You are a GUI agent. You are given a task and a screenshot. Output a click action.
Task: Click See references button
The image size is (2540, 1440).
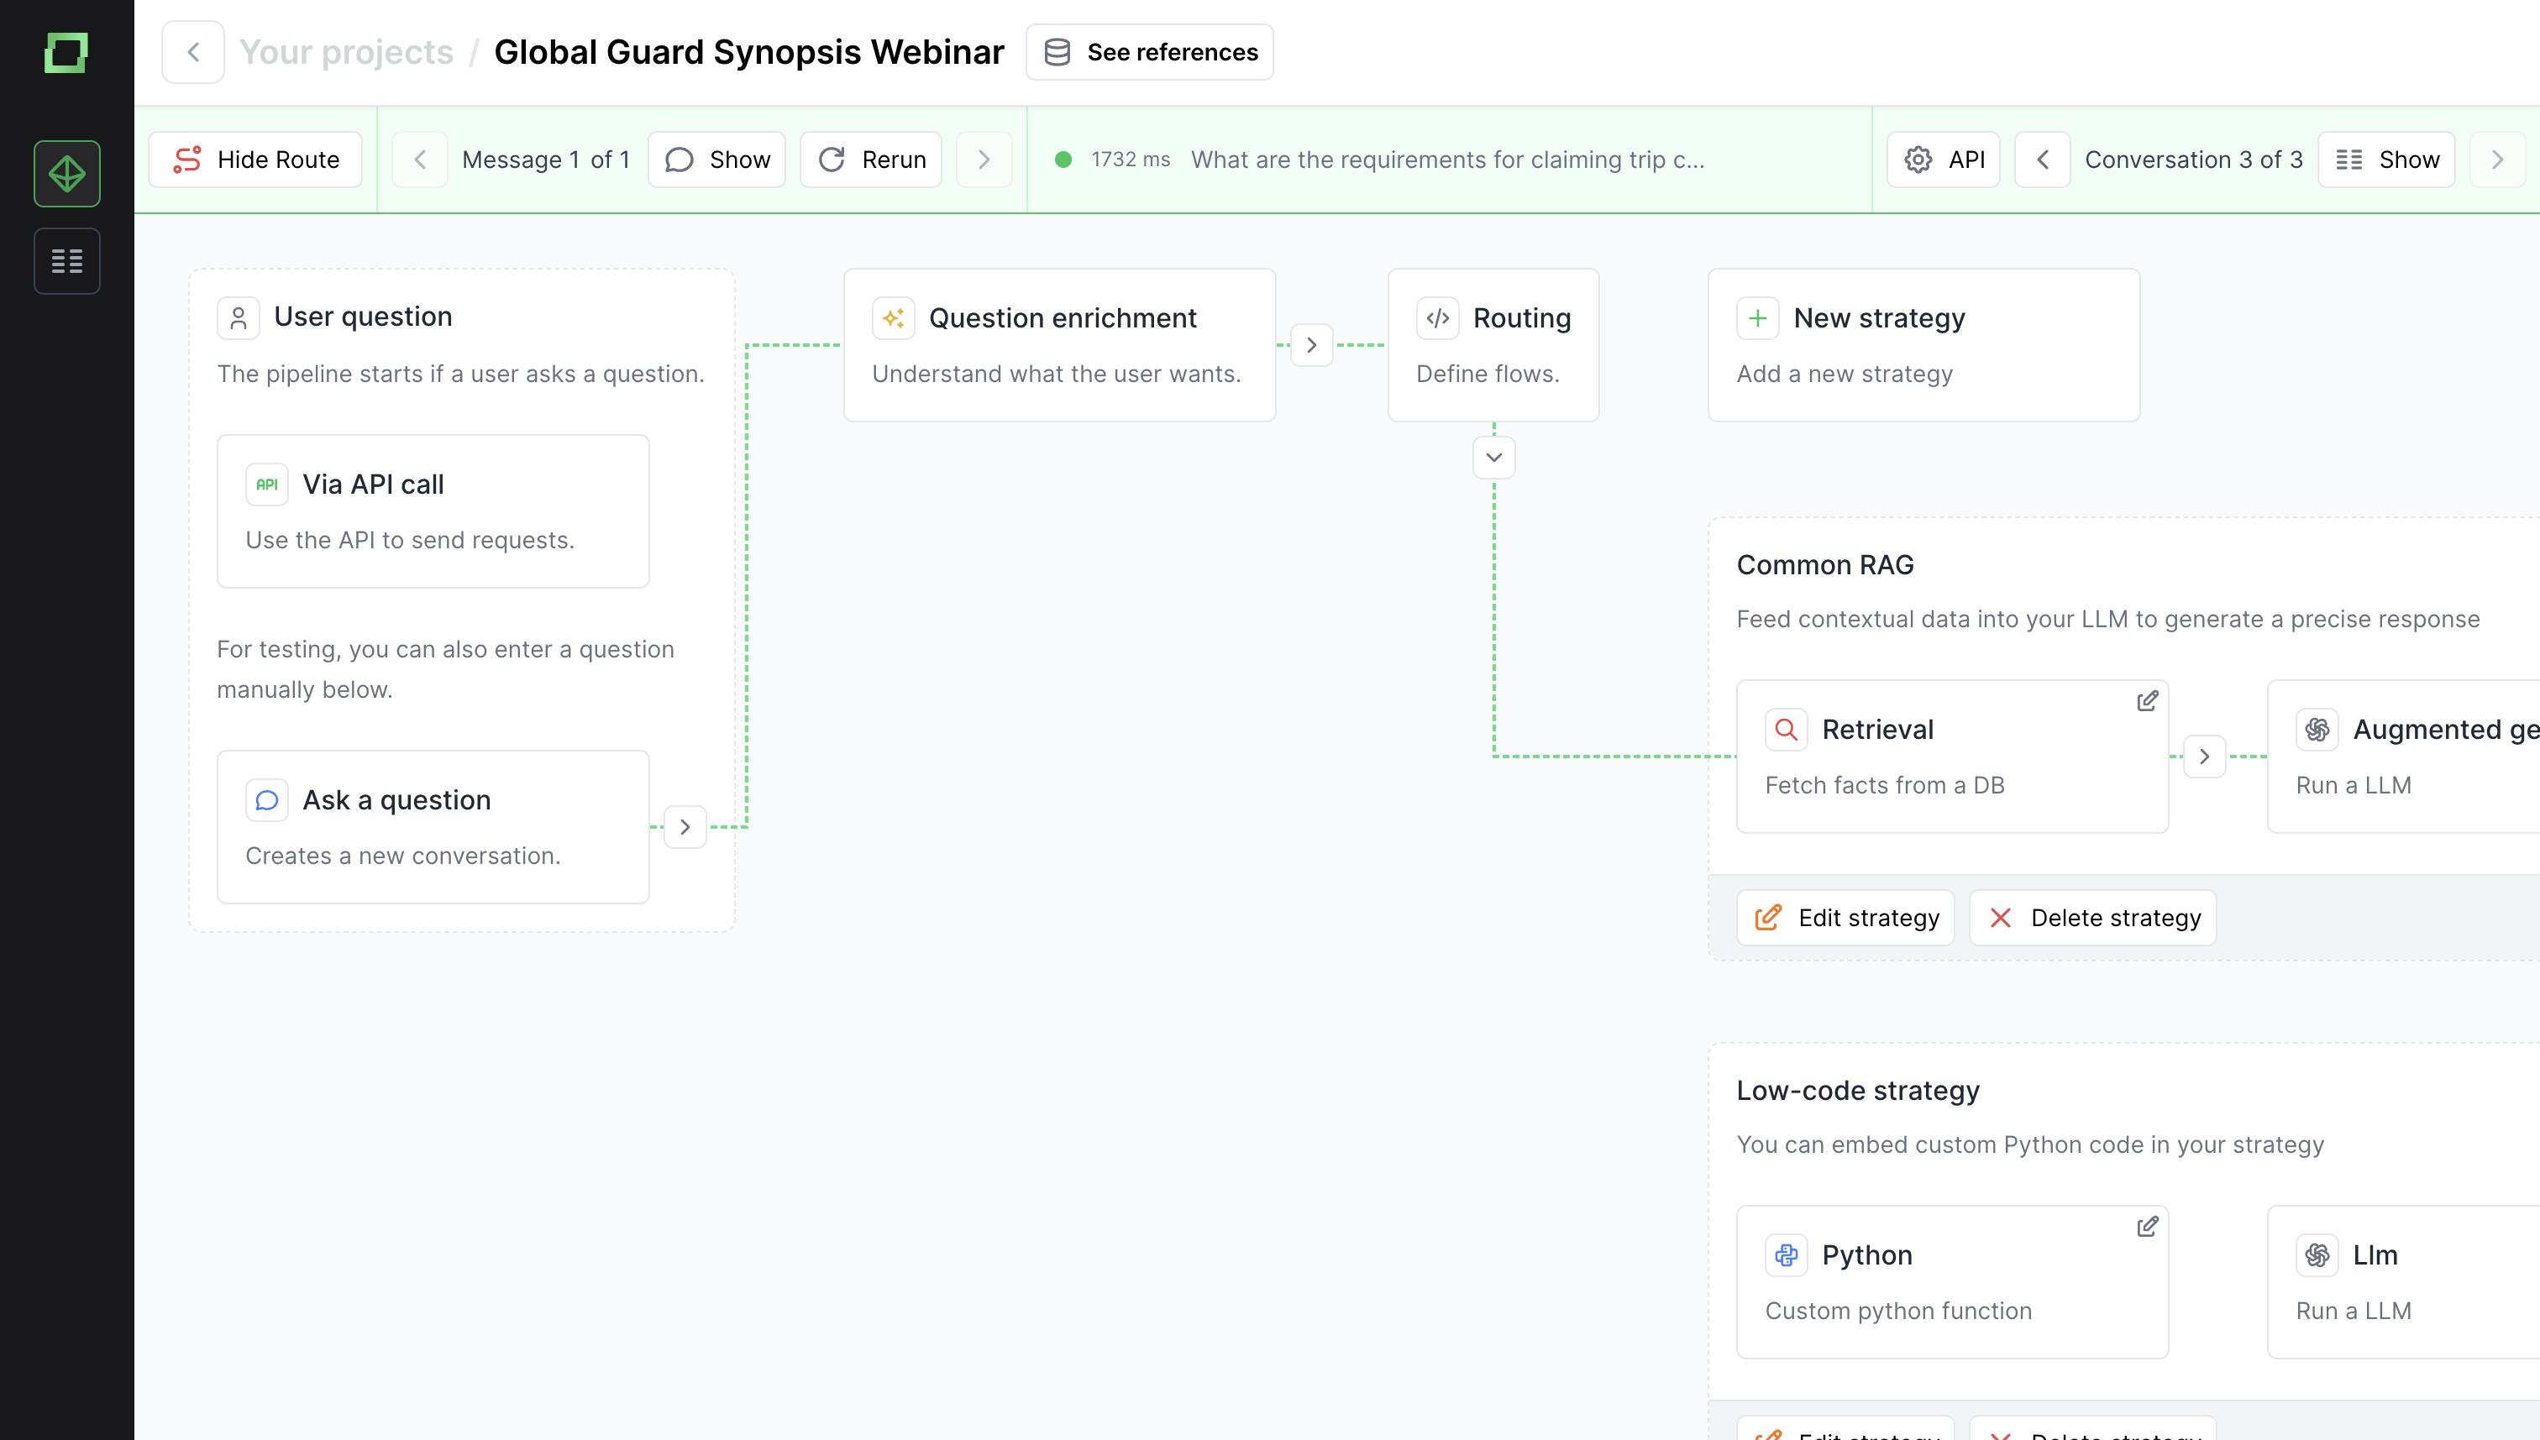[1149, 52]
